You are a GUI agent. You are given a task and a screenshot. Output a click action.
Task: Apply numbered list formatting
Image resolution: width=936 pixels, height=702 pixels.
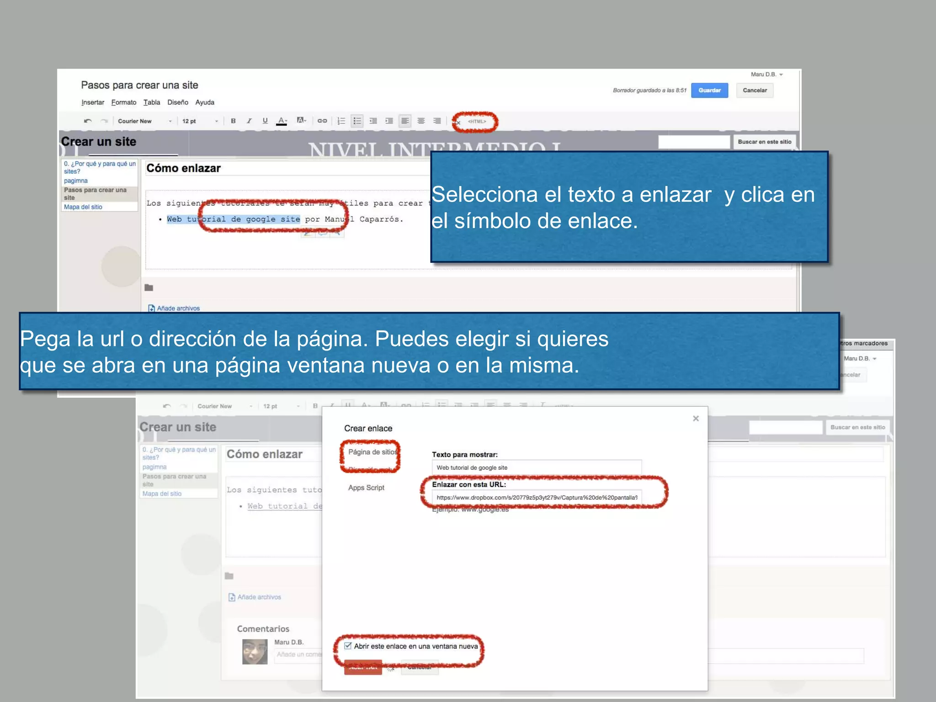(x=341, y=121)
